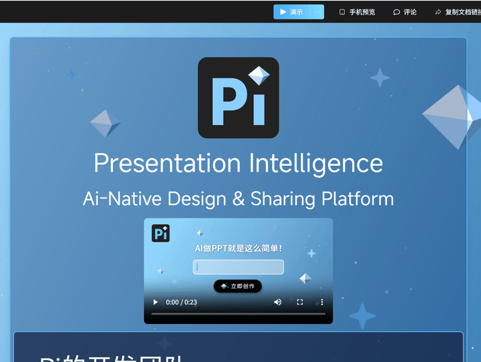The height and width of the screenshot is (362, 481).
Task: Select the Presentation Intelligence heading text
Action: point(238,164)
